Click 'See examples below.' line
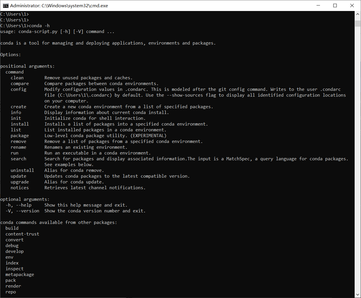 click(69, 165)
